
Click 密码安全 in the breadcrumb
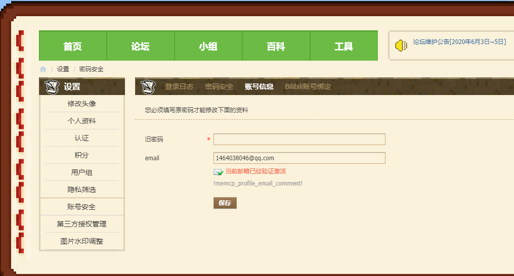point(91,69)
